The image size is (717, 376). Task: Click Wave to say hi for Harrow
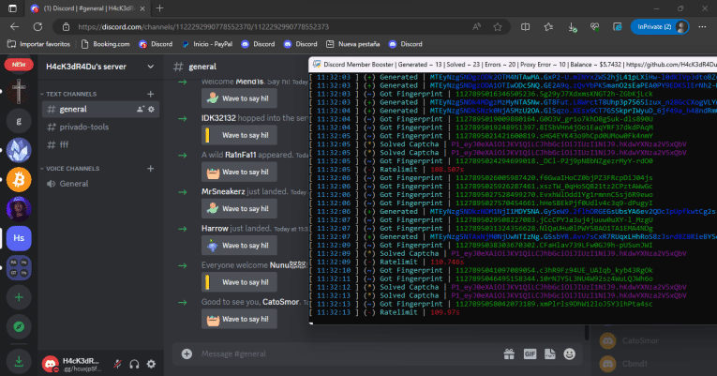coord(240,246)
